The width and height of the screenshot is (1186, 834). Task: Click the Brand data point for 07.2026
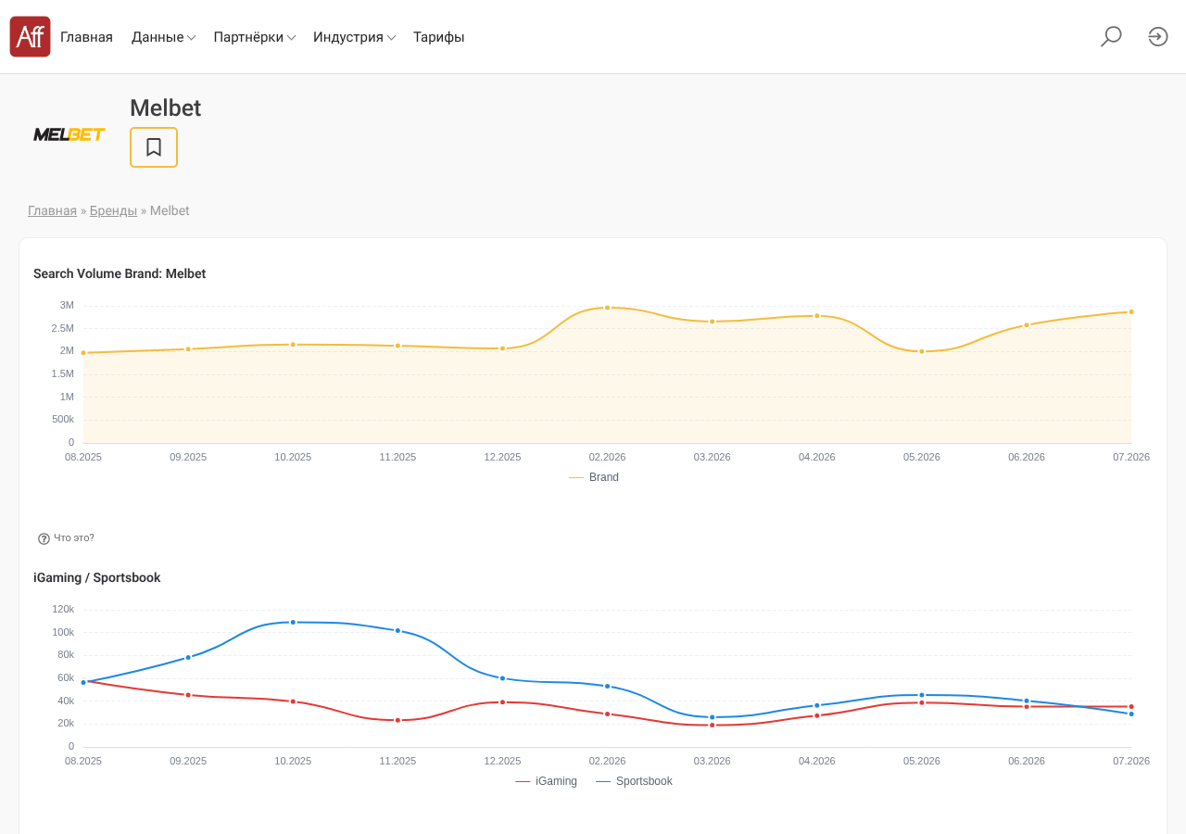coord(1131,312)
